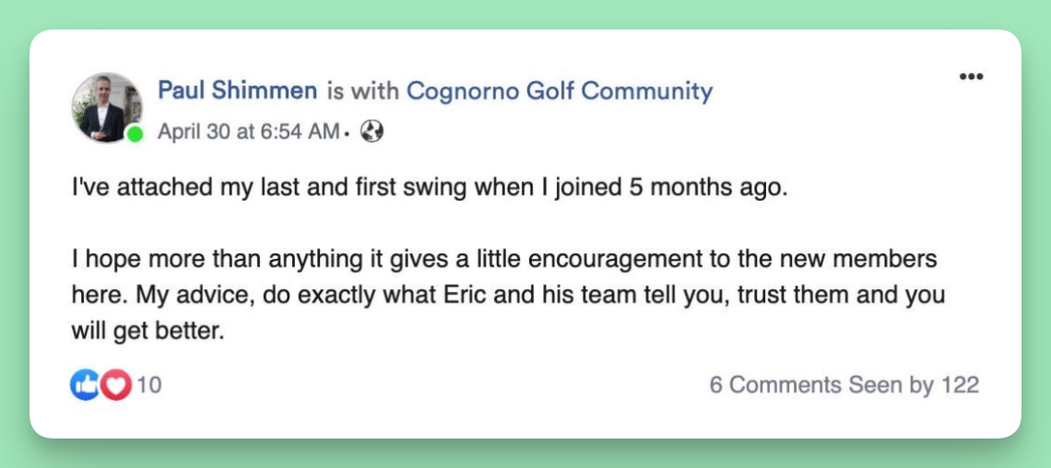Click the green online status dot
This screenshot has height=468, width=1051.
coord(135,135)
